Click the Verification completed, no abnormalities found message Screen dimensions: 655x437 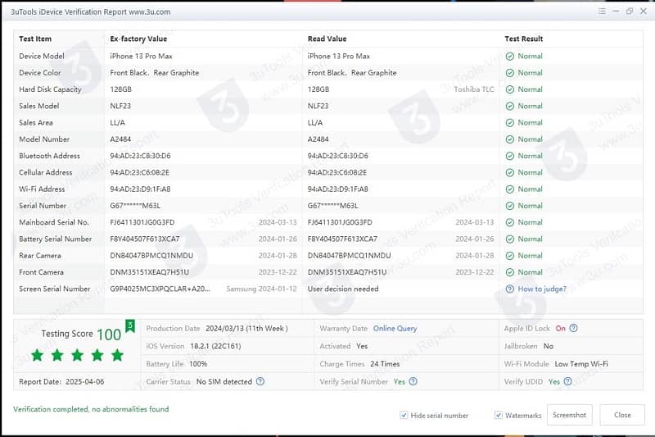point(91,409)
